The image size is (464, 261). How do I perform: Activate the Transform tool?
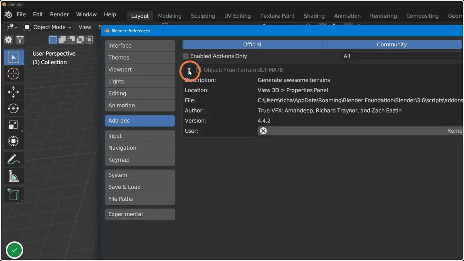[x=14, y=141]
